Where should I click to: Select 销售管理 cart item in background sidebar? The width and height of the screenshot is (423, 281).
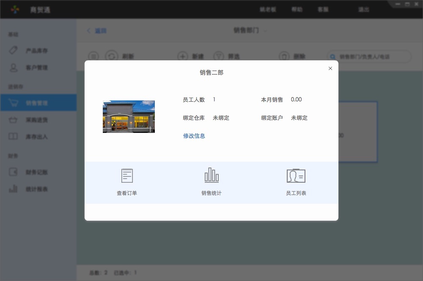tap(38, 103)
